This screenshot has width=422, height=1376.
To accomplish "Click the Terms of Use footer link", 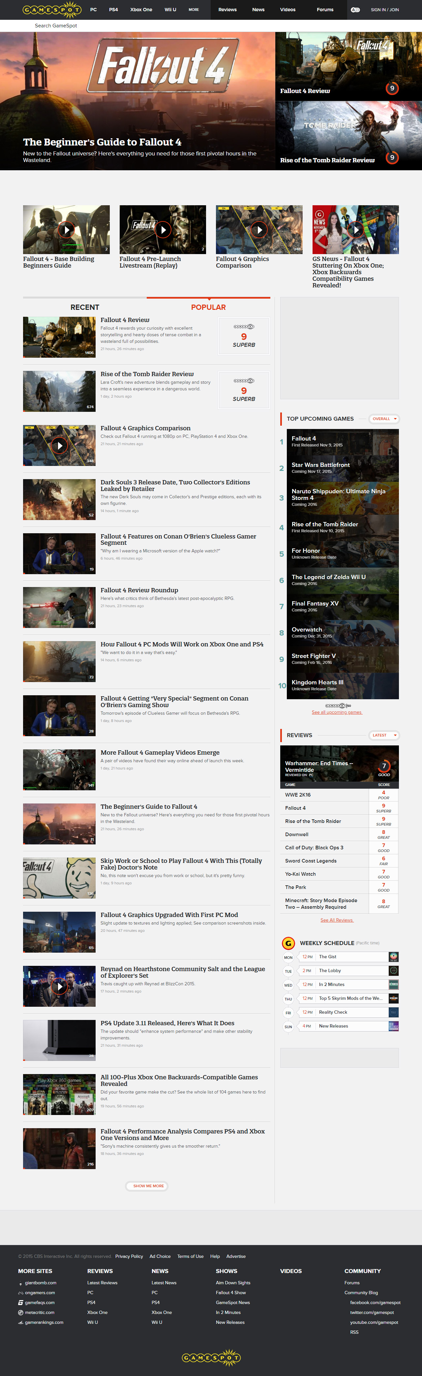I will pyautogui.click(x=191, y=1256).
